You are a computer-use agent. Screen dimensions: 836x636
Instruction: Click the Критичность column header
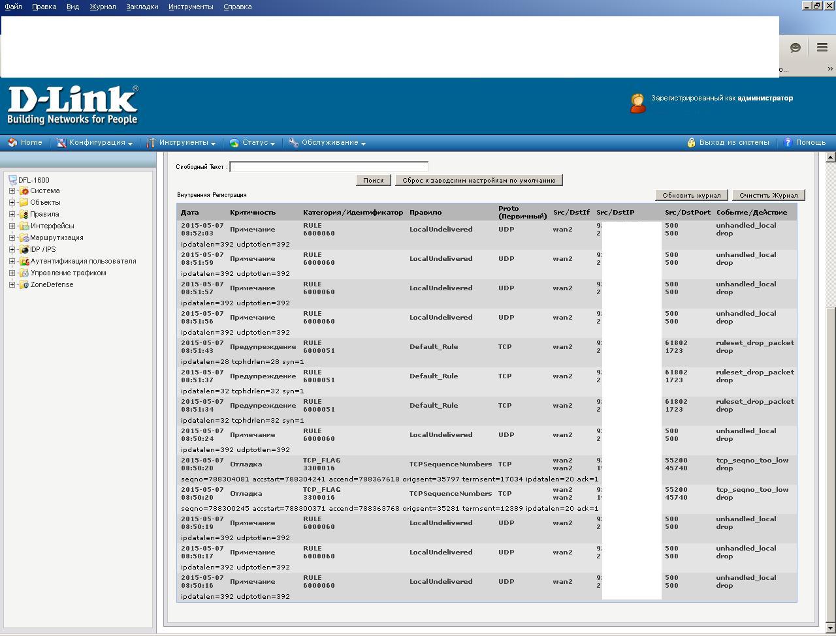coord(253,213)
